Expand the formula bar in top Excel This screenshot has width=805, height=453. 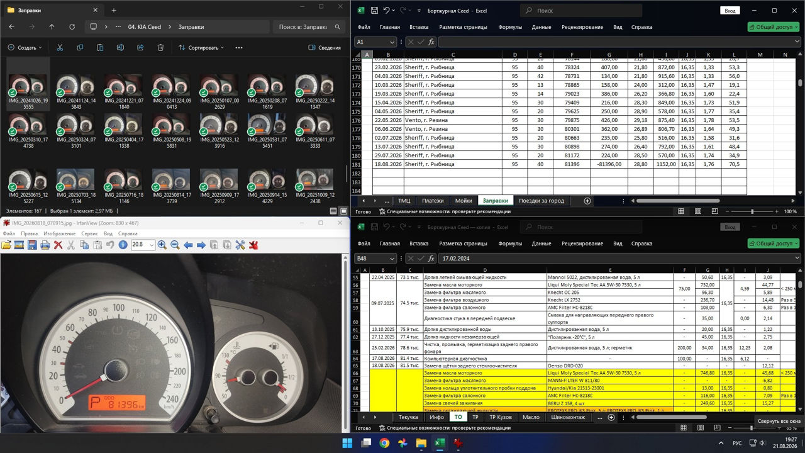797,42
